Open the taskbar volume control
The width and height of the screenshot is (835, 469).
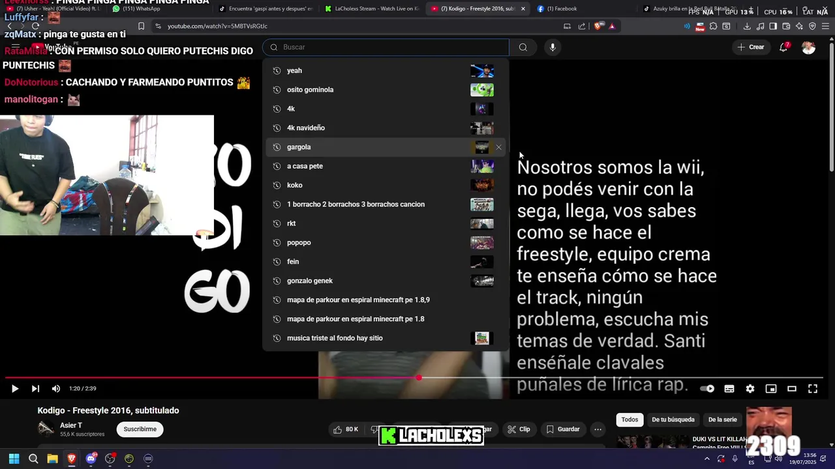[x=778, y=459]
